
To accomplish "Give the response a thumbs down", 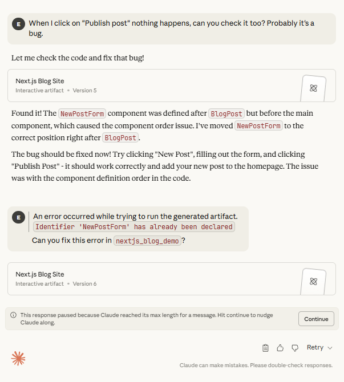I will (295, 348).
